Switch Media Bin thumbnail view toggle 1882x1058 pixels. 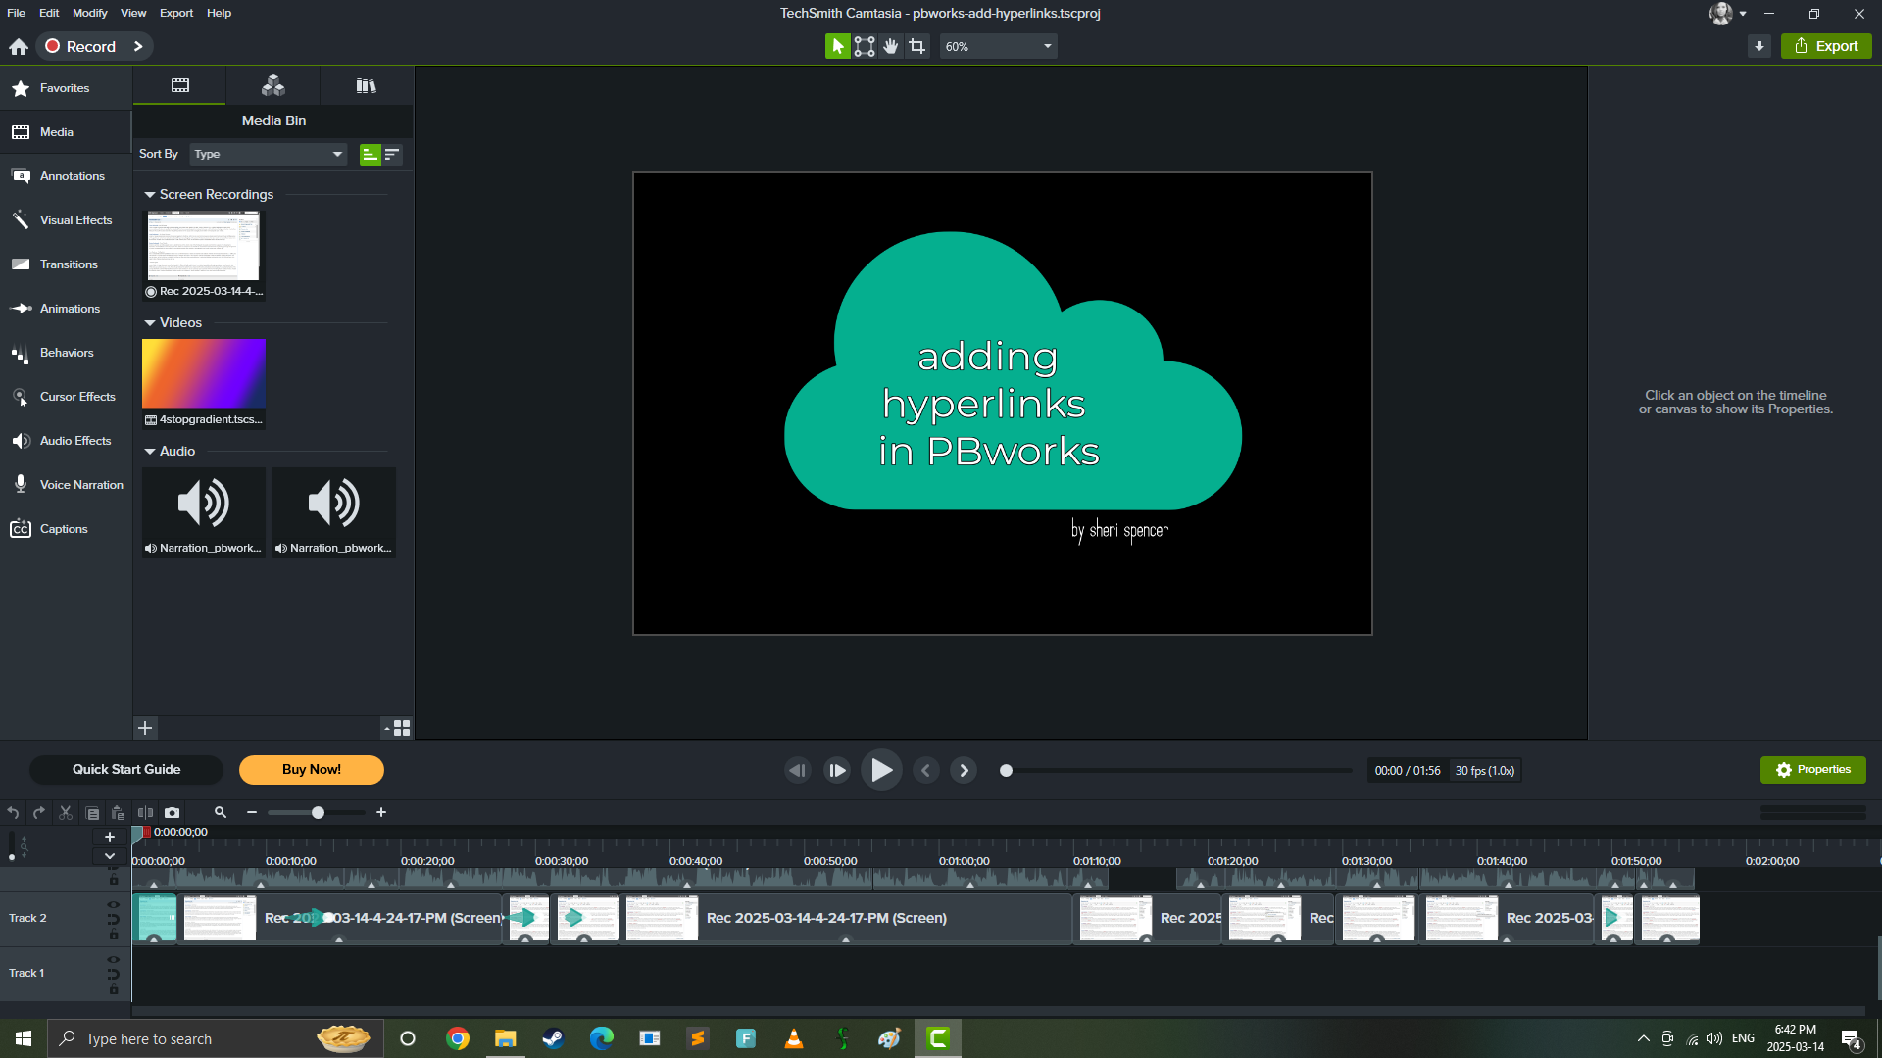click(x=397, y=728)
